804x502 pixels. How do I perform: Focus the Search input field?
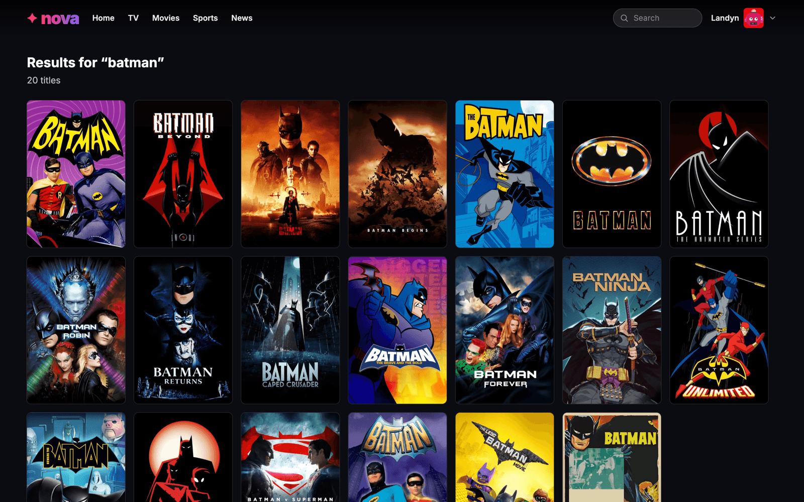pyautogui.click(x=657, y=18)
